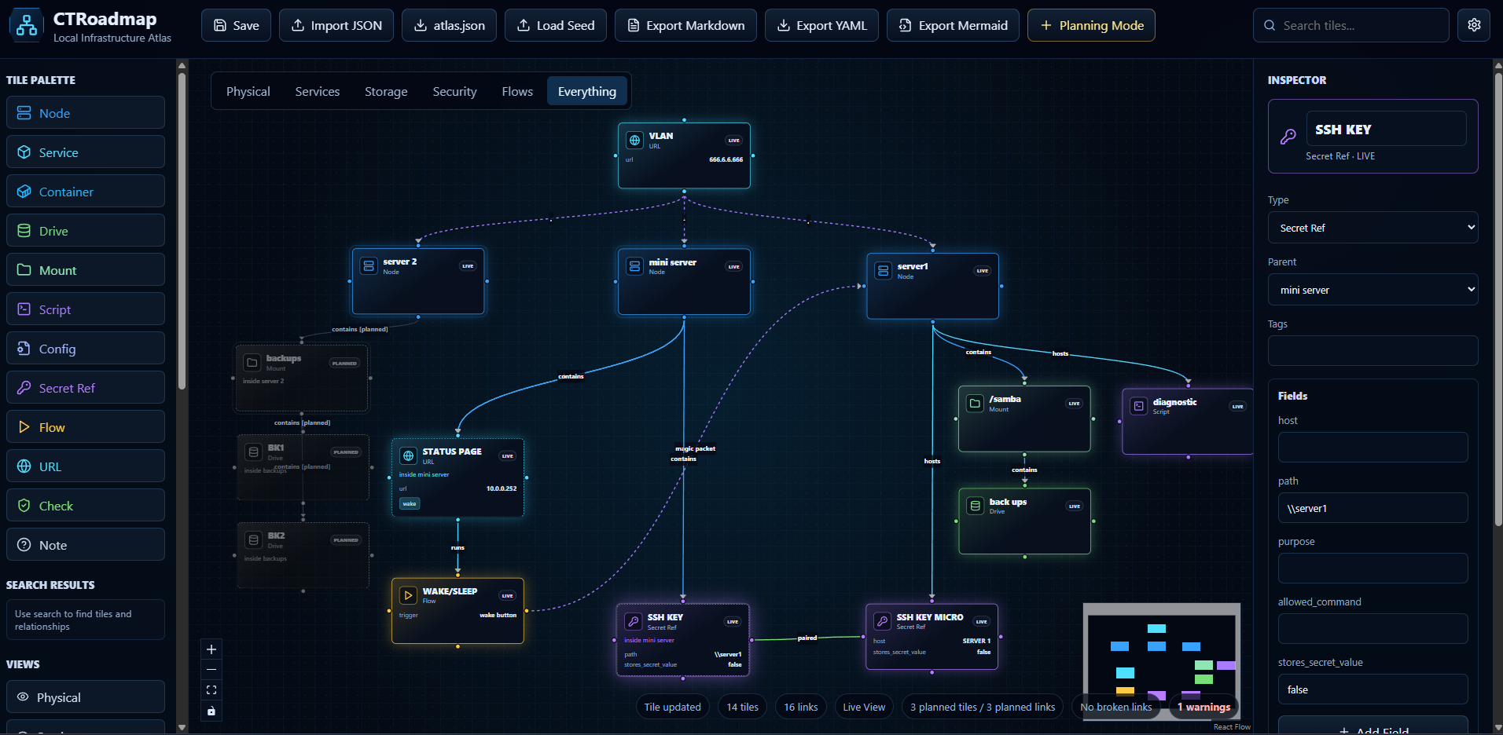
Task: Click the Mount folder icon in palette
Action: [24, 270]
